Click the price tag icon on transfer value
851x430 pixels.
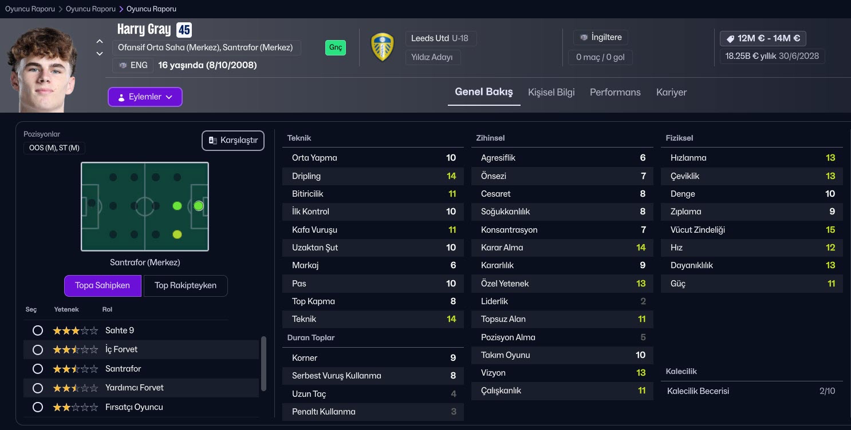coord(730,39)
